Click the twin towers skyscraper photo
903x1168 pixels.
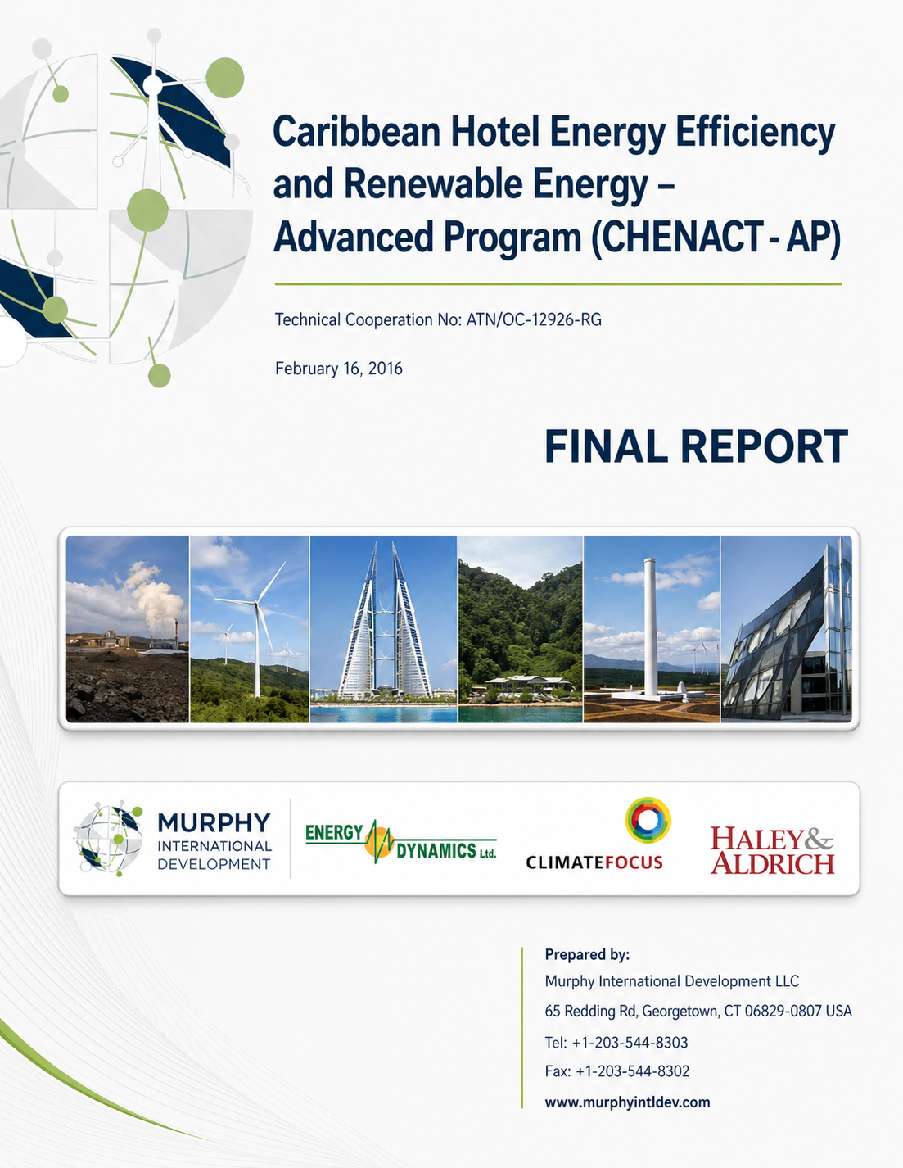pyautogui.click(x=383, y=629)
